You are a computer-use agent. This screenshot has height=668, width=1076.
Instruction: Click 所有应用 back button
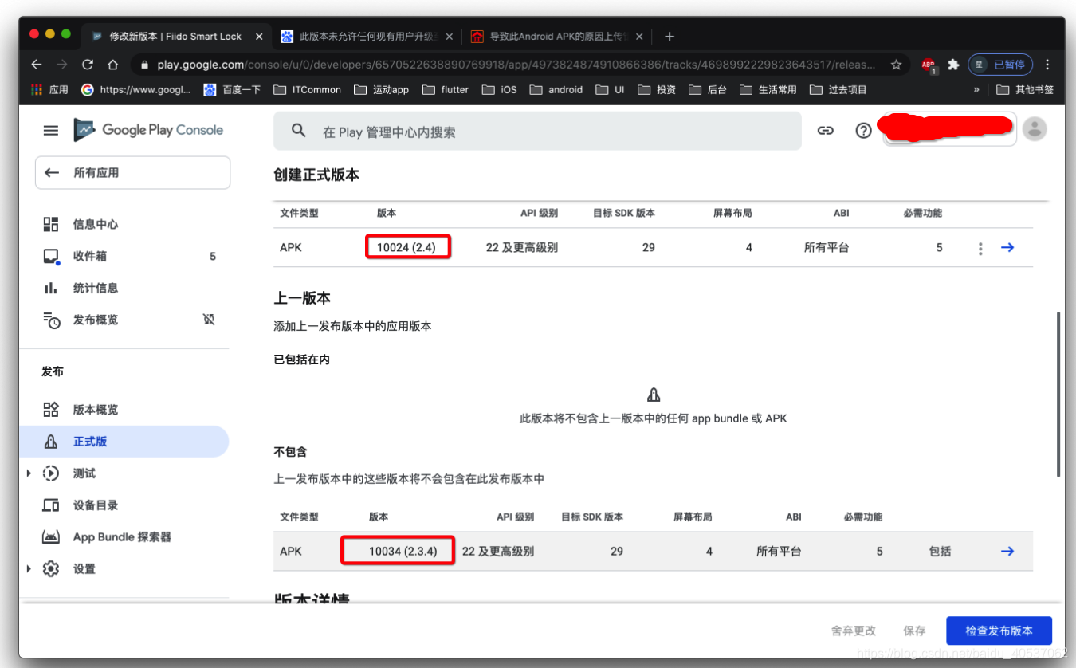click(x=132, y=173)
